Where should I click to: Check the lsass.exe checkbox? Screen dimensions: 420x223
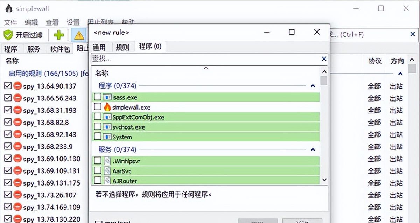click(98, 97)
